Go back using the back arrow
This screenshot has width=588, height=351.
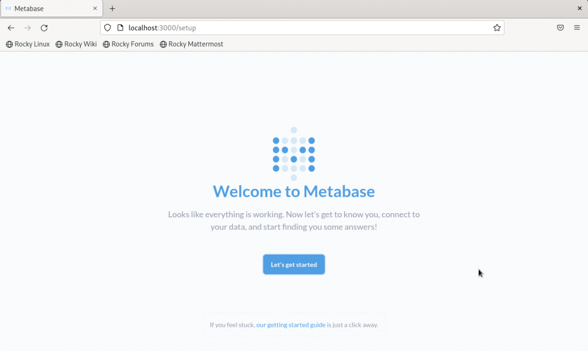tap(10, 28)
